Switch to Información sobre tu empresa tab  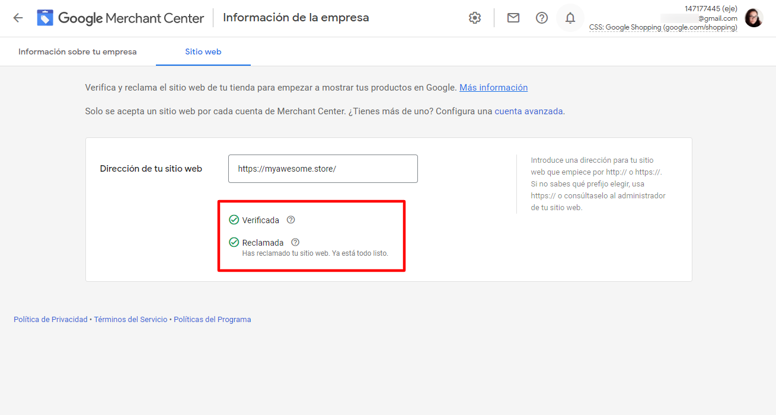coord(78,52)
